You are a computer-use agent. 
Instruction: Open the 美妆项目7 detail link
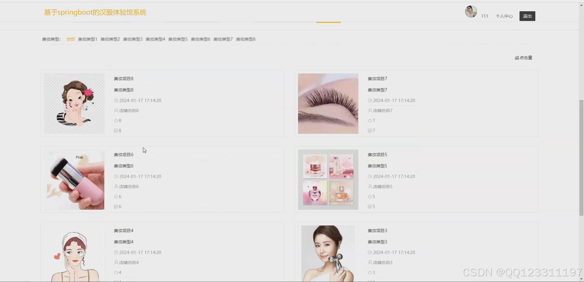[x=377, y=78]
